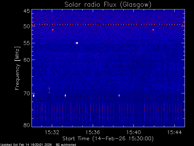Click the 'Start Time (14-Feb-26 15:30:00)' label
This screenshot has height=146, width=194.
pos(108,139)
